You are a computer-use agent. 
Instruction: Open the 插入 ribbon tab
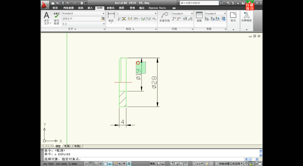click(90, 8)
